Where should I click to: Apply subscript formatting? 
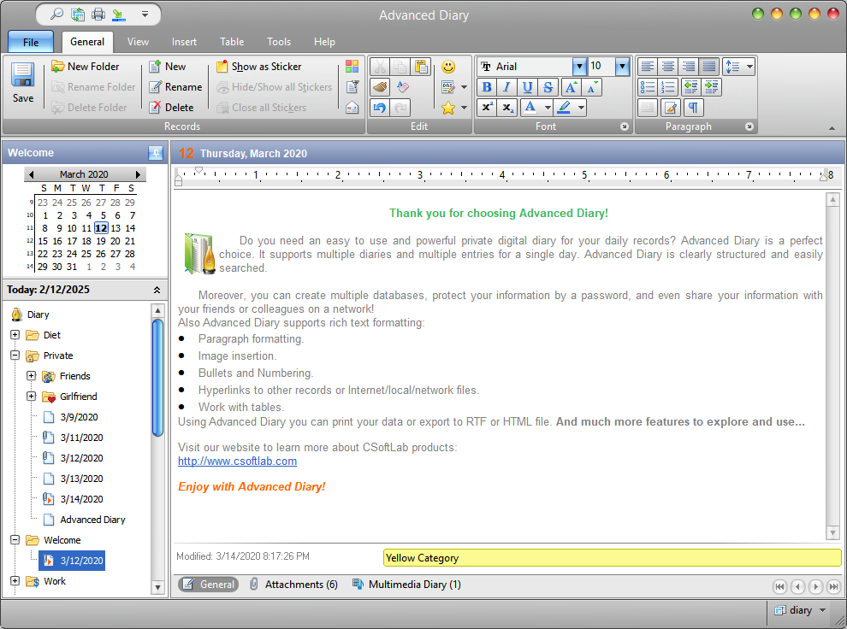pyautogui.click(x=507, y=108)
